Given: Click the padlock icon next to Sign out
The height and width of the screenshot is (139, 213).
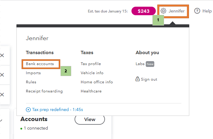Looking at the screenshot, I should [x=138, y=79].
